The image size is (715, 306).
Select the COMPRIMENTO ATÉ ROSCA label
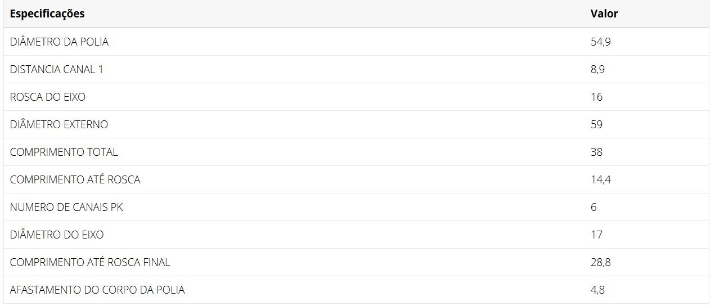pos(75,180)
